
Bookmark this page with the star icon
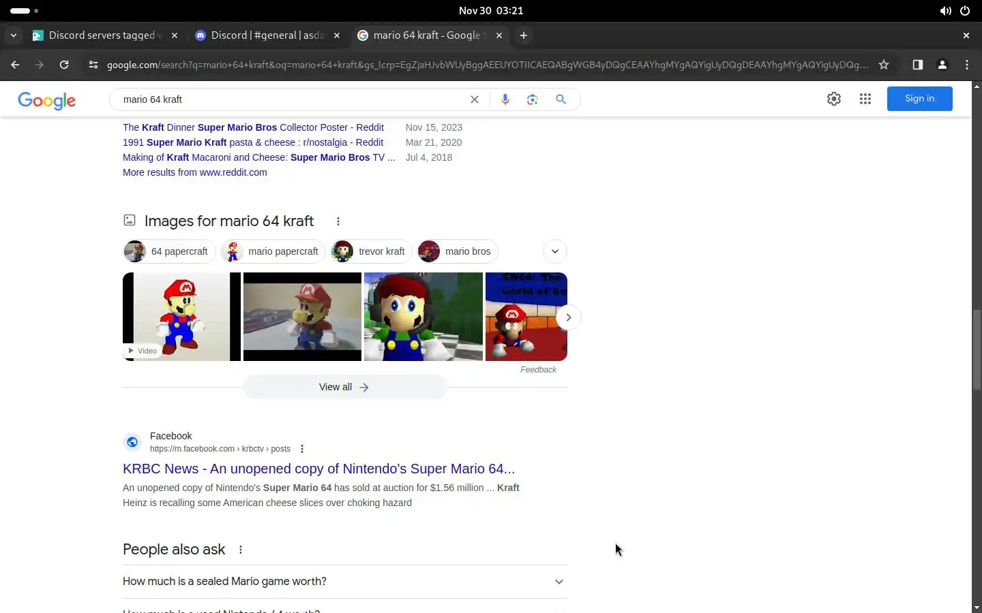point(884,65)
